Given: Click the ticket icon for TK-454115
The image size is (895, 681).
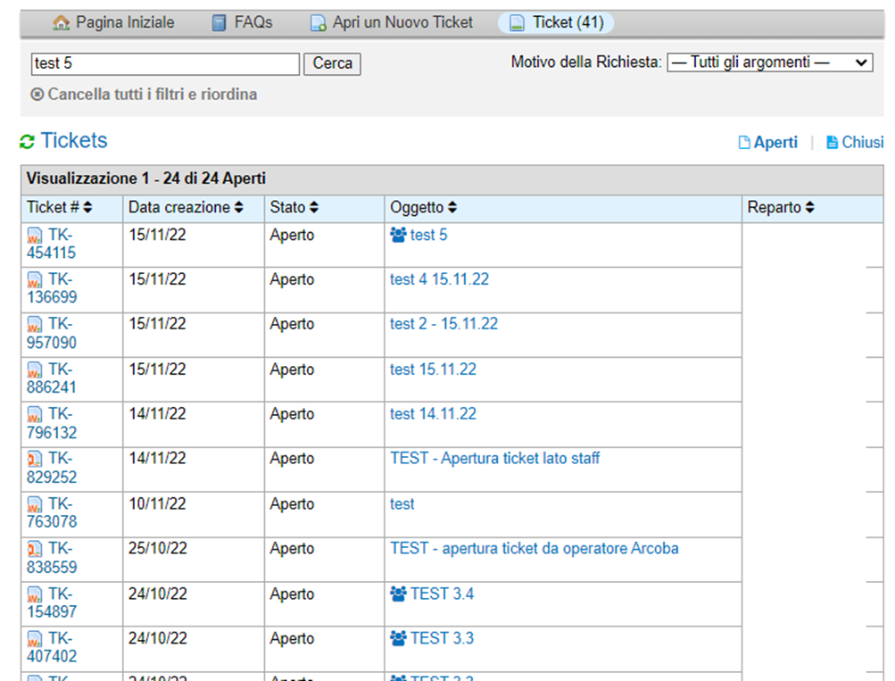Looking at the screenshot, I should click(35, 236).
